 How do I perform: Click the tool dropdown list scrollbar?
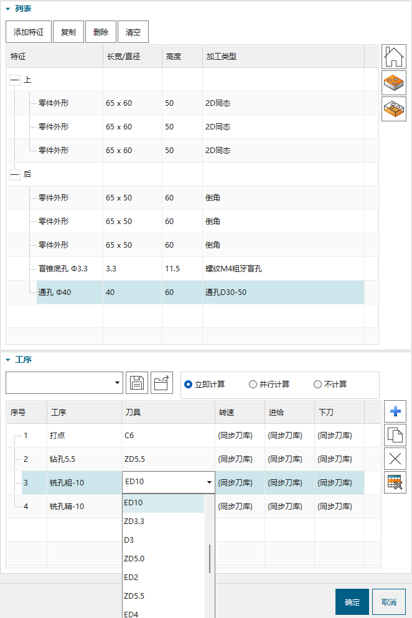click(210, 559)
